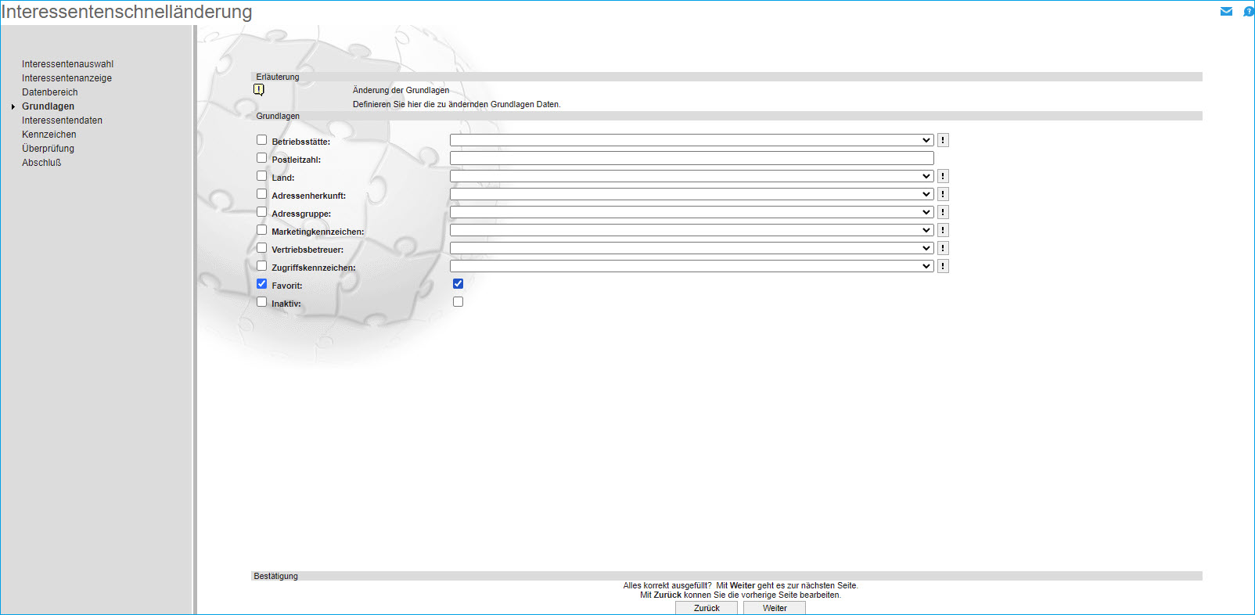Click the 'Definieren Sie hier' explanation text
The height and width of the screenshot is (615, 1255).
tap(456, 104)
